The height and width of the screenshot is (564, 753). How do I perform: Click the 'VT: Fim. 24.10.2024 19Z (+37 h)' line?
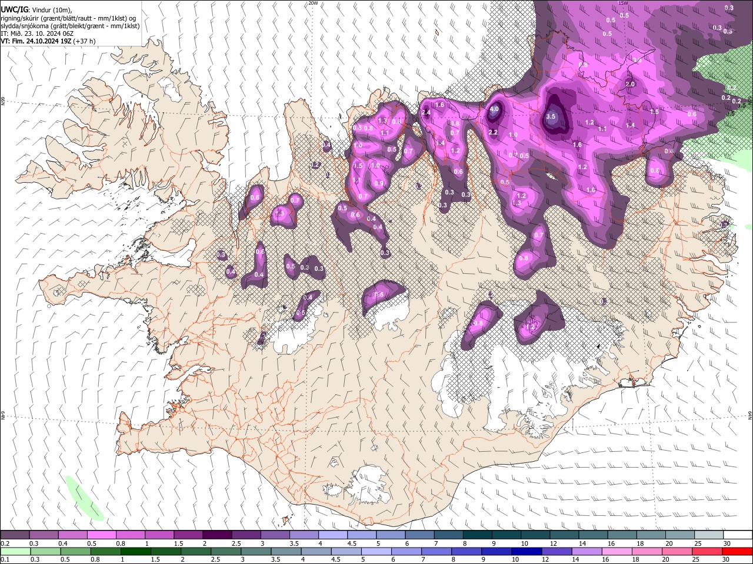[48, 41]
